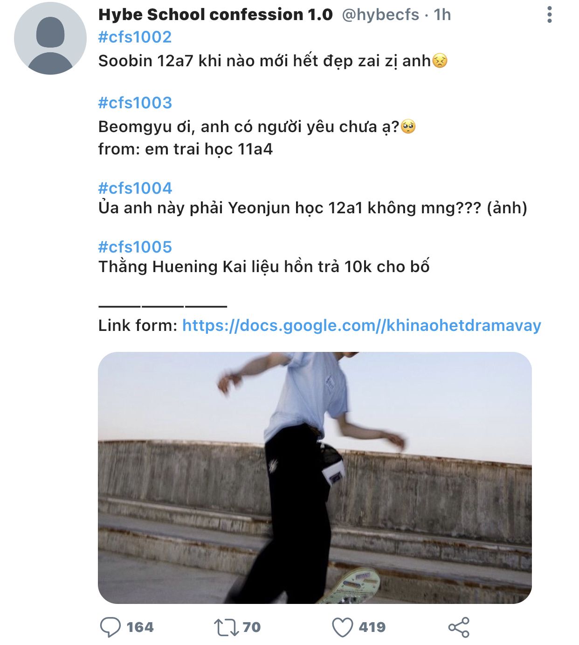This screenshot has width=579, height=645.
Task: Open the three-dot more options menu
Action: [550, 15]
